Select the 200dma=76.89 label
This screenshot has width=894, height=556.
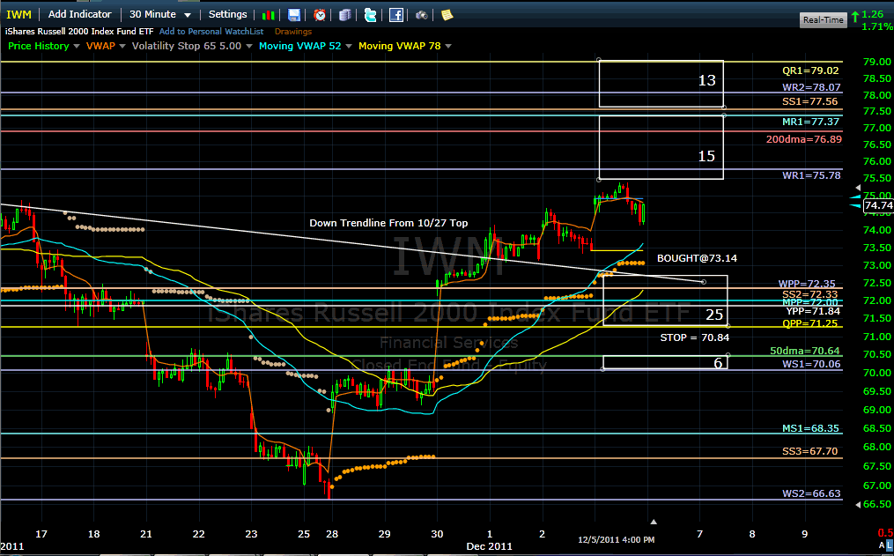pos(803,139)
